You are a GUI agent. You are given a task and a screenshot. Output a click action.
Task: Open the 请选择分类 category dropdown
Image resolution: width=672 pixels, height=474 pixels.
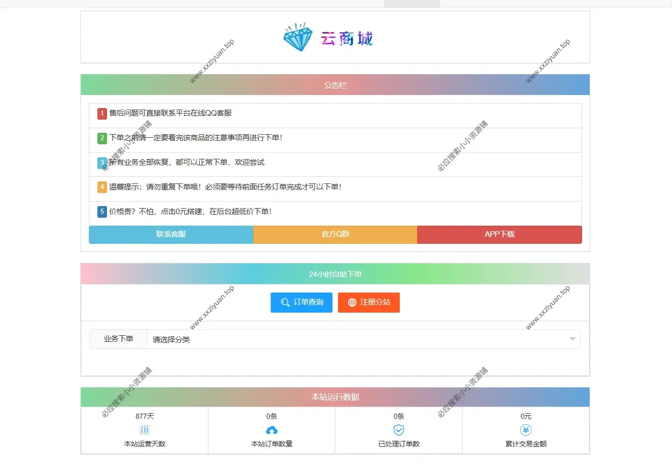(x=362, y=339)
